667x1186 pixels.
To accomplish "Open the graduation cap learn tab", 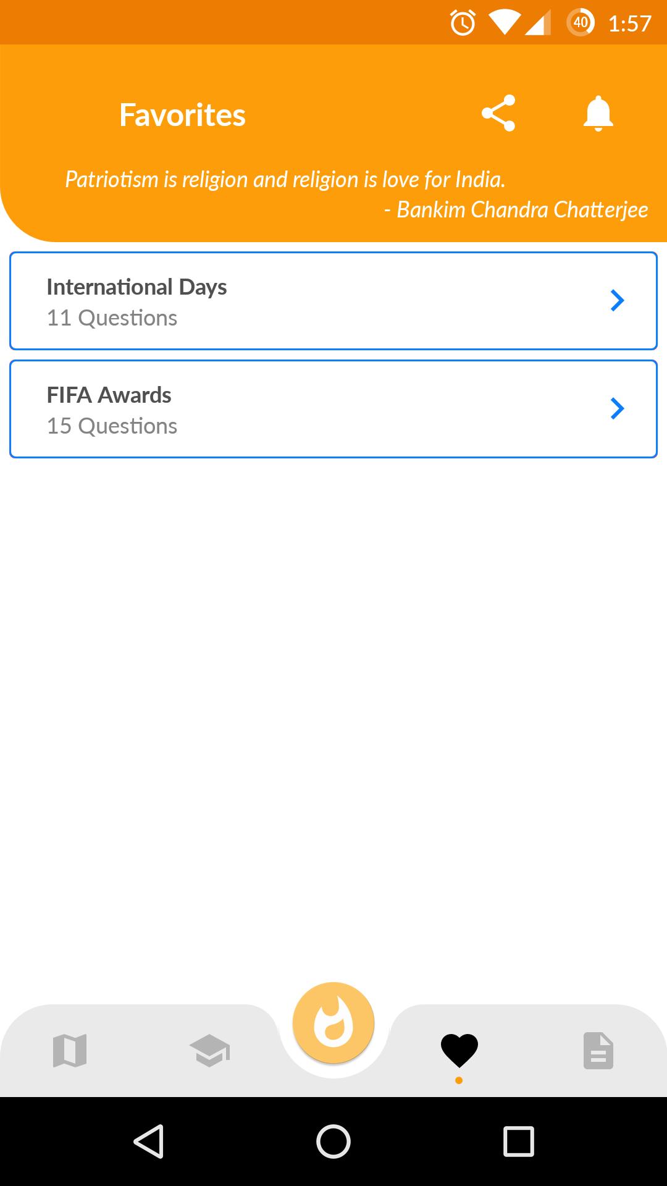I will coord(209,1051).
